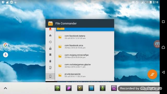The image size is (167, 94).
Task: Click the File Commander FC logo icon
Action: click(x=50, y=23)
